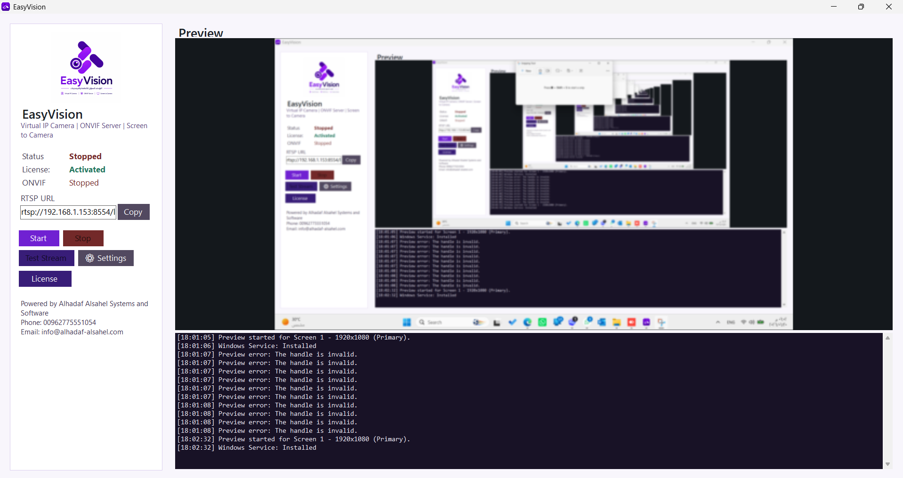Click the "Preview" heading above the preview
Image resolution: width=903 pixels, height=478 pixels.
[201, 32]
